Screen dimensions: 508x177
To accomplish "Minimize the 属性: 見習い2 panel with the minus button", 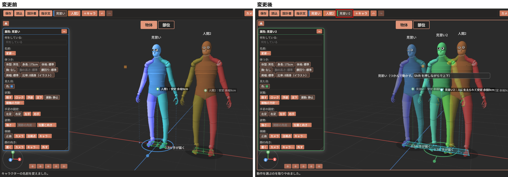I will pos(319,31).
